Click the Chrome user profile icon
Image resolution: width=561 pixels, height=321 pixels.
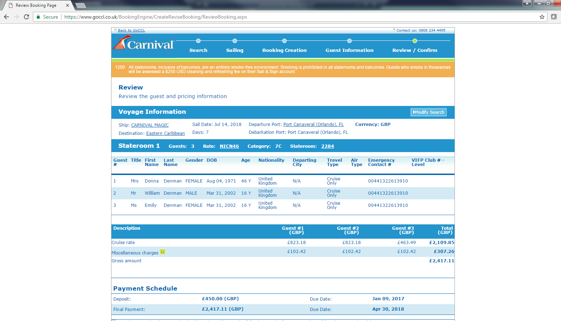tap(527, 3)
